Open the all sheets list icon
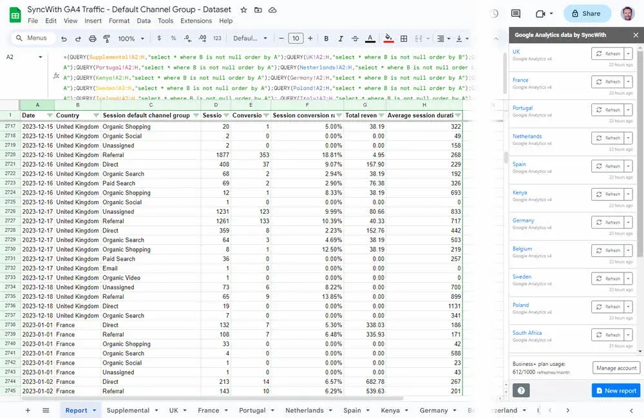The height and width of the screenshot is (418, 644). coord(46,410)
